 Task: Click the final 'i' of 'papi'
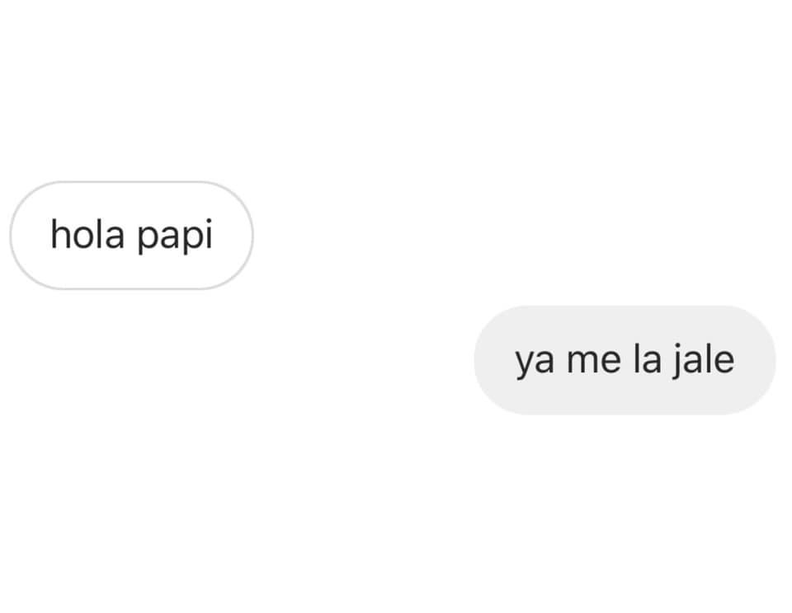point(209,234)
